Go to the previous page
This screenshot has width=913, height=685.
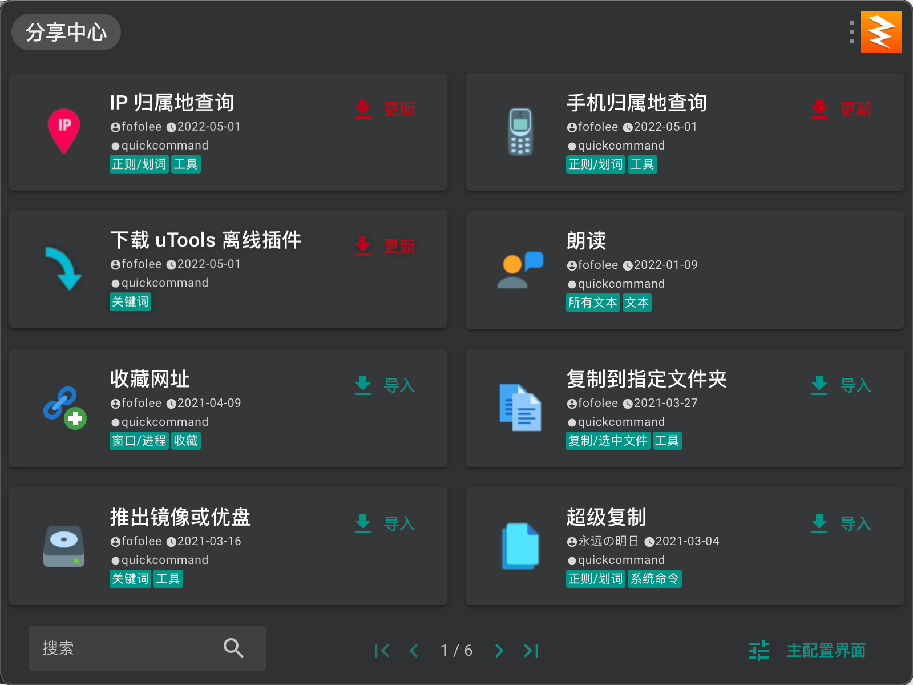tap(414, 651)
